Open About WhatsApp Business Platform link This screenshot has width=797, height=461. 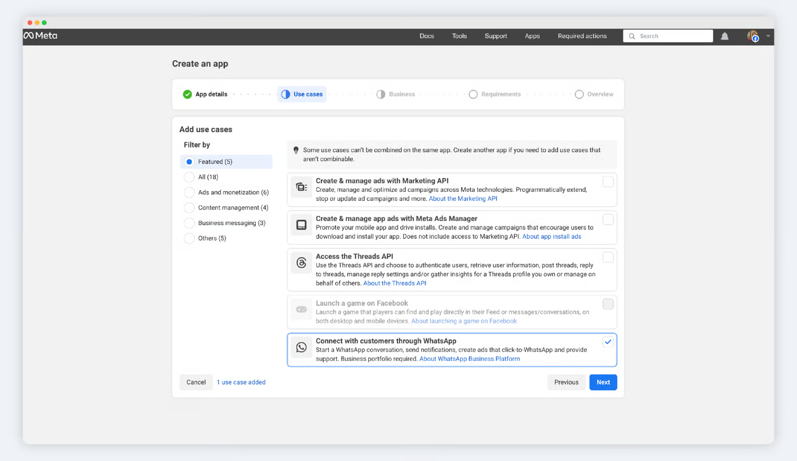(469, 359)
